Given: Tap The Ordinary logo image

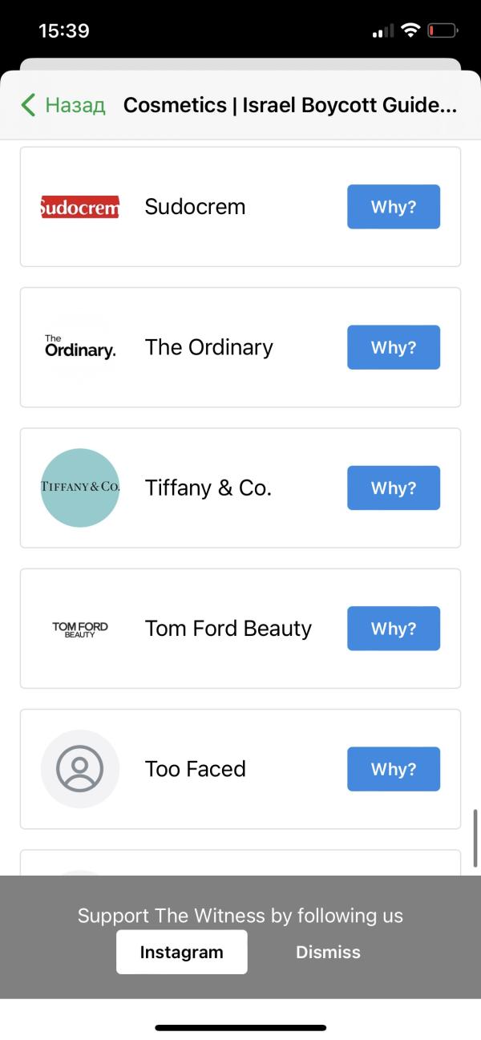Looking at the screenshot, I should click(x=79, y=347).
